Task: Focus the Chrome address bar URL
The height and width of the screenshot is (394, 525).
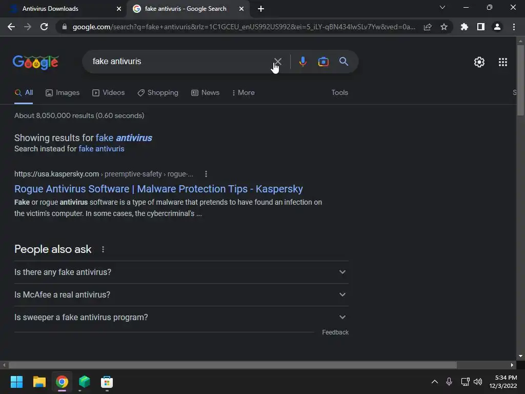Action: point(244,27)
